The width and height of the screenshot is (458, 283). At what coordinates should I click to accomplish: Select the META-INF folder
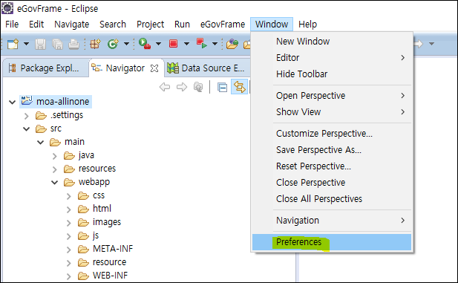(x=105, y=249)
